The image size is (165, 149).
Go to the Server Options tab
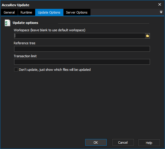click(77, 12)
